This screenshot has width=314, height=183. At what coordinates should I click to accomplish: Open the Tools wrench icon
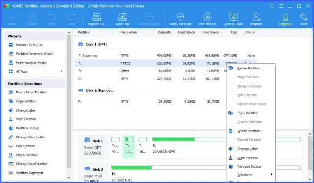tap(303, 19)
